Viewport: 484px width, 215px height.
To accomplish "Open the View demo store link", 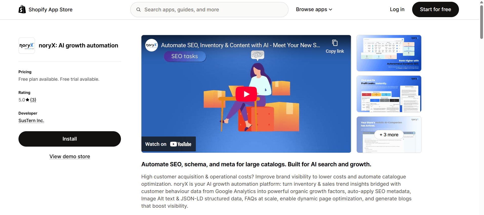I will coord(70,156).
